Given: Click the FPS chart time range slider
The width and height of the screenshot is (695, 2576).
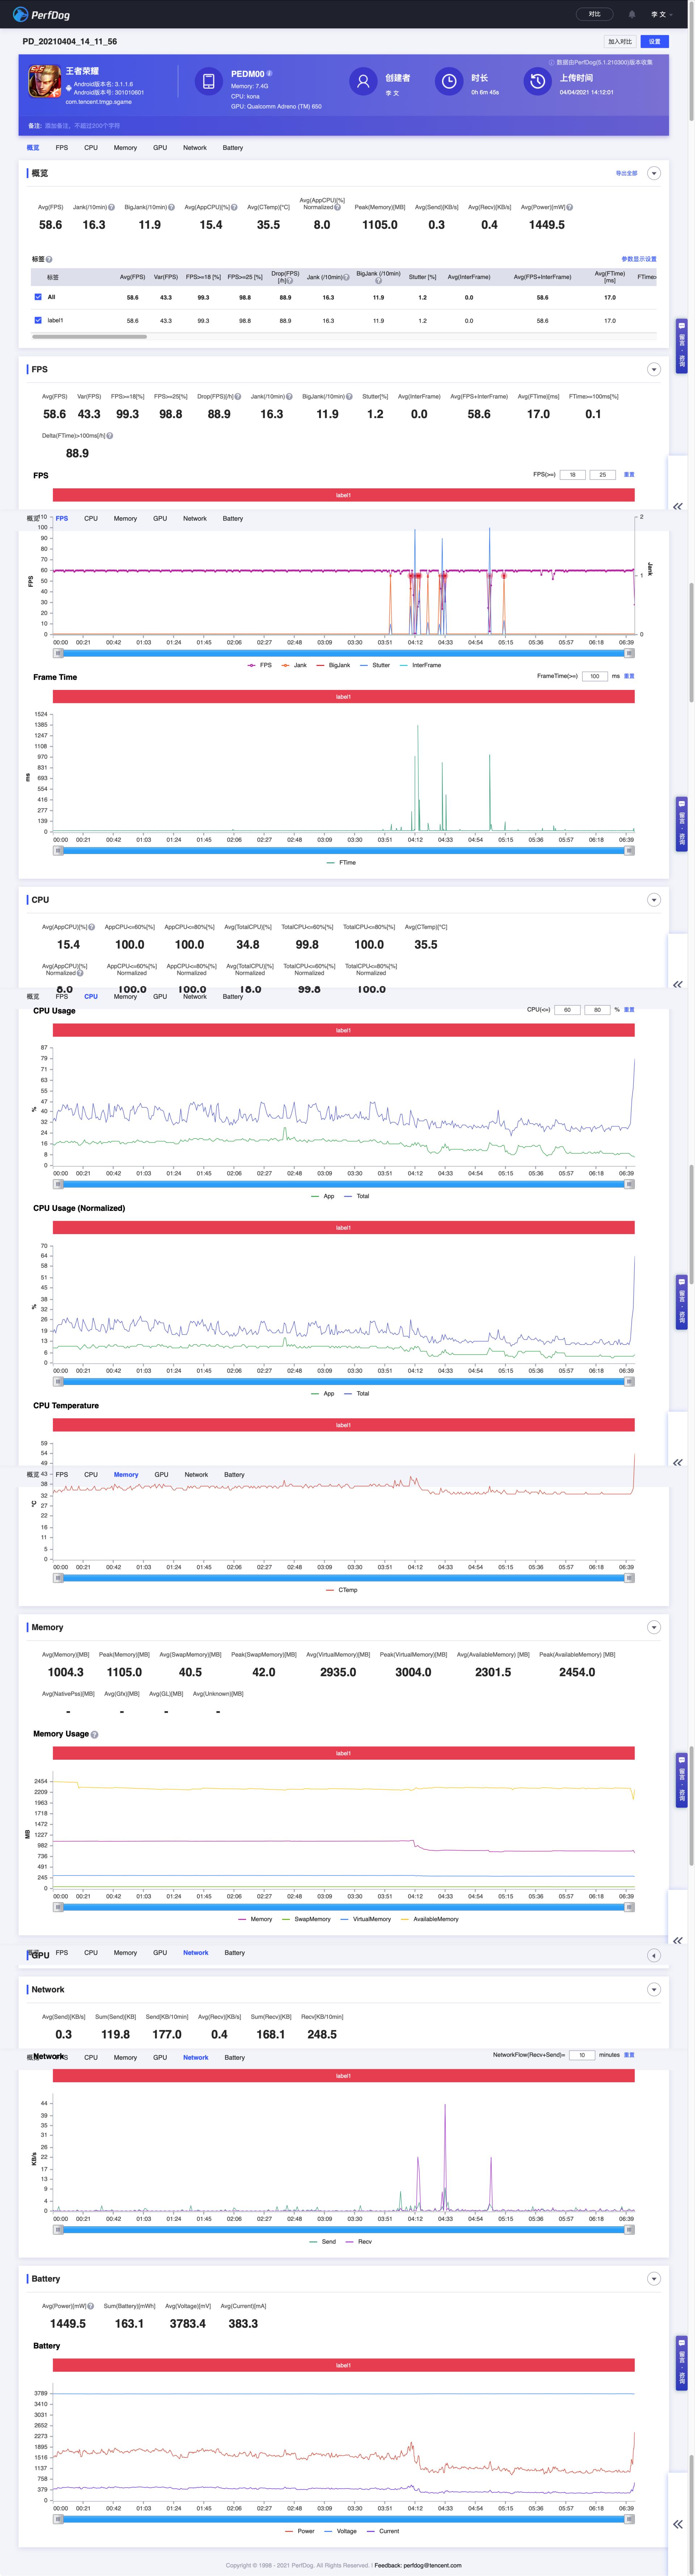Looking at the screenshot, I should pyautogui.click(x=343, y=653).
